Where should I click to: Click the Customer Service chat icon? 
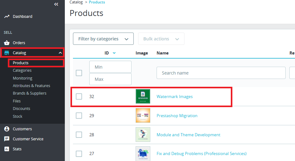(x=7, y=139)
